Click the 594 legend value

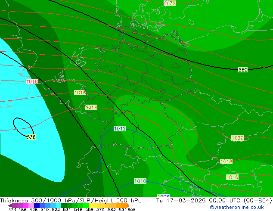pos(123,209)
